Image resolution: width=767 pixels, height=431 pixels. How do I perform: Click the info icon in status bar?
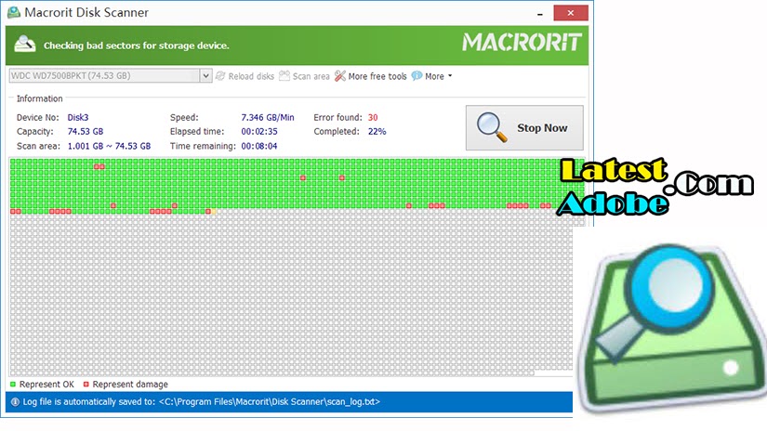coord(15,402)
